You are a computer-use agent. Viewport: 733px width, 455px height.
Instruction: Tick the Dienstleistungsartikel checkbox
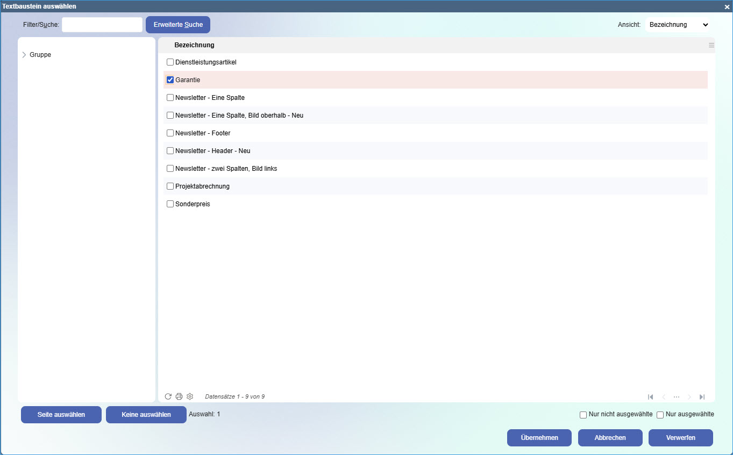point(170,62)
